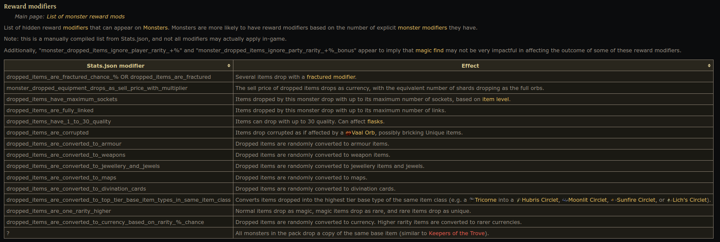This screenshot has height=242, width=720.
Task: Open the 'fractured modifier' link
Action: click(x=331, y=77)
